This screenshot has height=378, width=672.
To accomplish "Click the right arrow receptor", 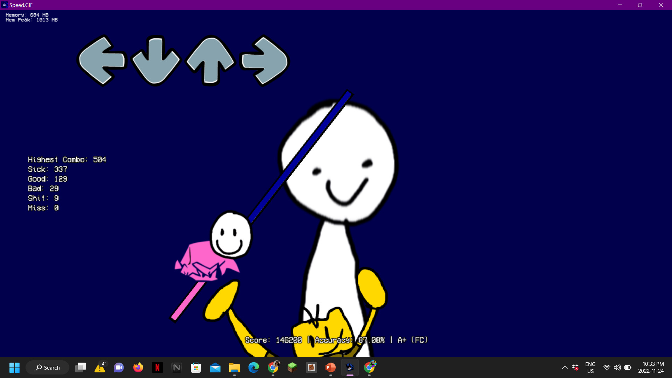I will 264,61.
